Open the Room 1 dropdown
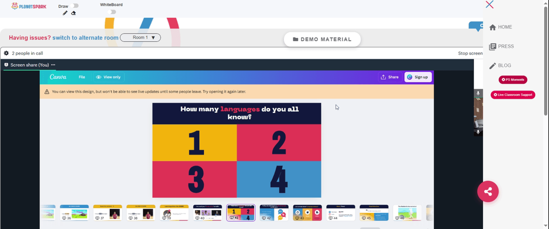549x229 pixels. pos(141,37)
